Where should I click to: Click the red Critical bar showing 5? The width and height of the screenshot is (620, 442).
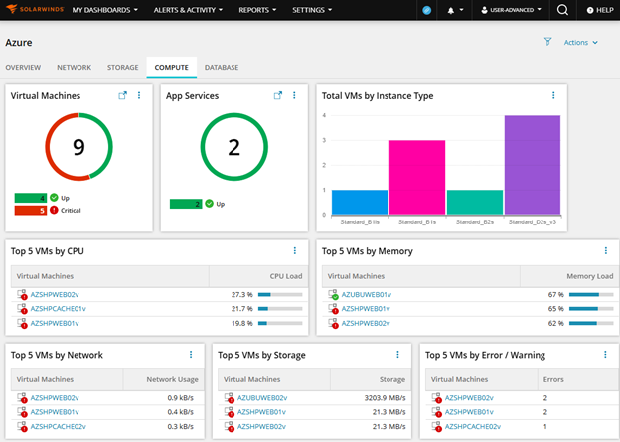[x=31, y=211]
